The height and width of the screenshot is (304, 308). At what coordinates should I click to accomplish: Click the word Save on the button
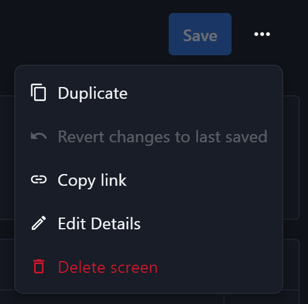click(x=200, y=35)
